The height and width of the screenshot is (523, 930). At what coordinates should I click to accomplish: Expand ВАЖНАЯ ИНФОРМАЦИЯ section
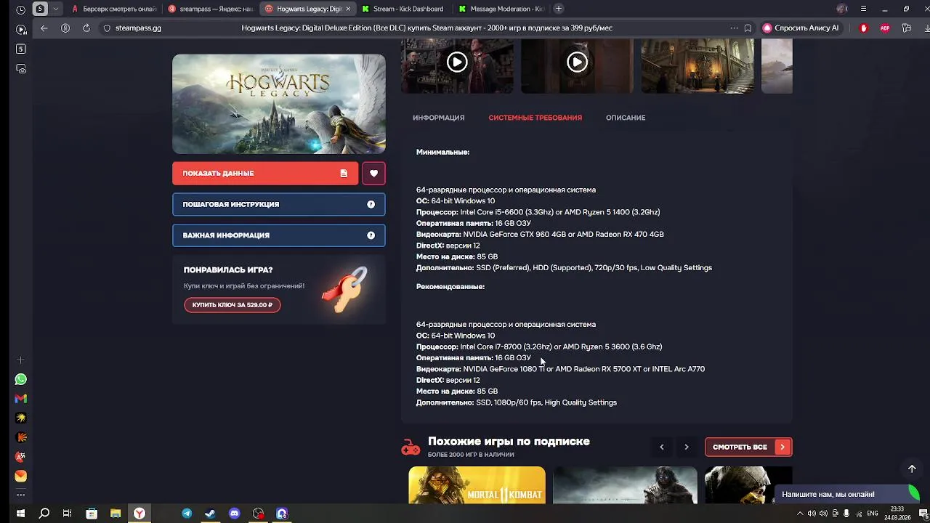coord(279,235)
